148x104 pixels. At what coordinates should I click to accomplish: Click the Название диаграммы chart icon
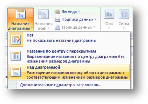click(x=20, y=14)
